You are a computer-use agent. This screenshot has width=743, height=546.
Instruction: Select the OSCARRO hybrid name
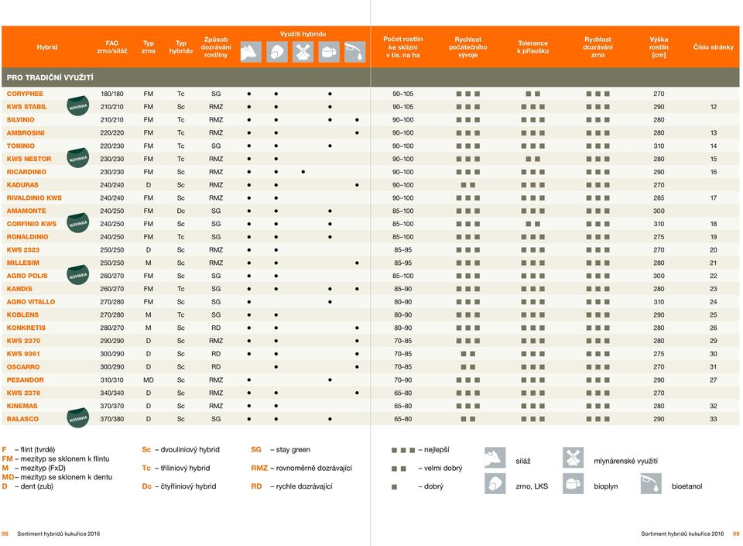coord(23,367)
